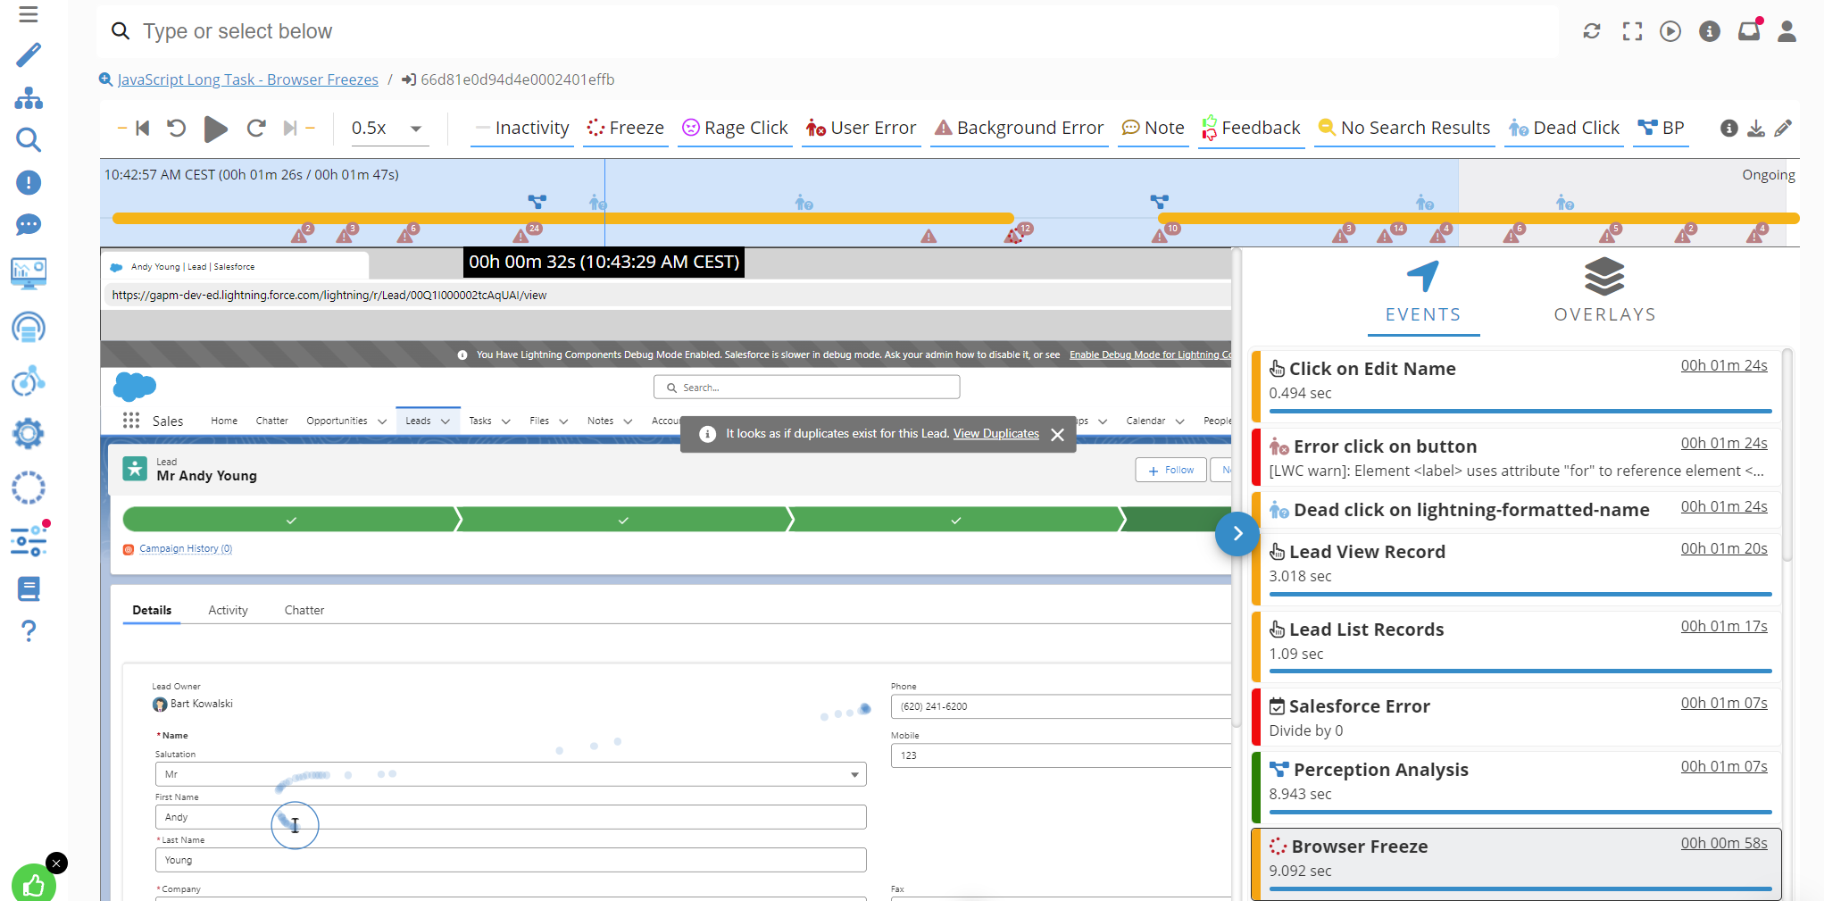Select the Activity tab

[228, 610]
